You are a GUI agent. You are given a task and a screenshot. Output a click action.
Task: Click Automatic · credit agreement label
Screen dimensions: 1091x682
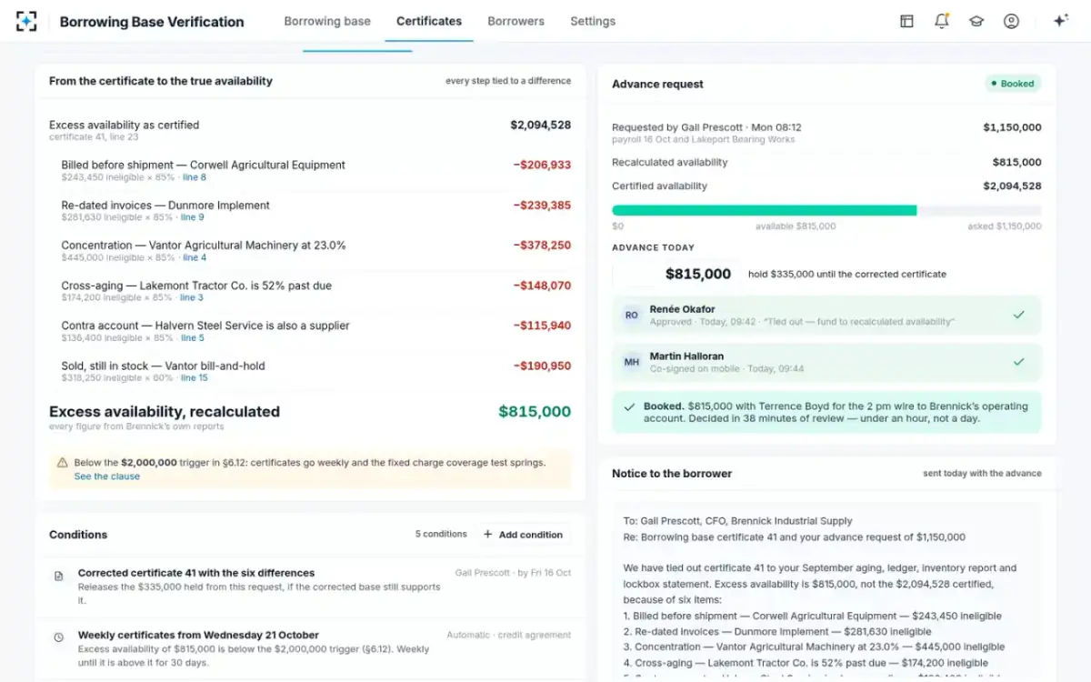pos(509,635)
